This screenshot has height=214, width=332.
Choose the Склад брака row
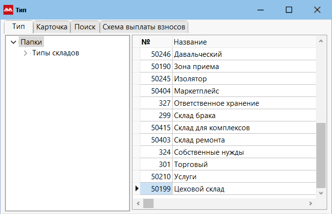(195, 116)
